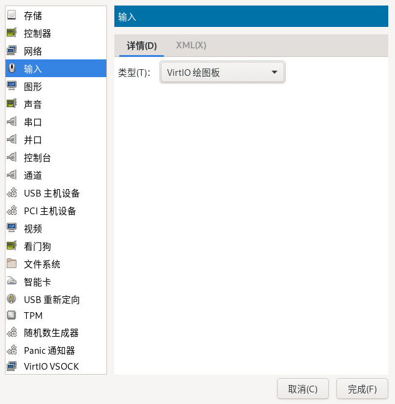
Task: Click the sound card icon
Action: click(12, 104)
